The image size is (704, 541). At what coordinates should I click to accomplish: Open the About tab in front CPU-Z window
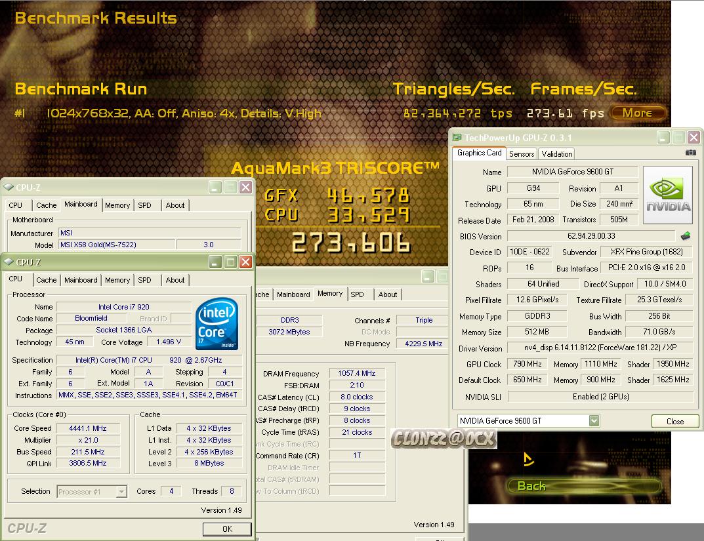(x=175, y=280)
